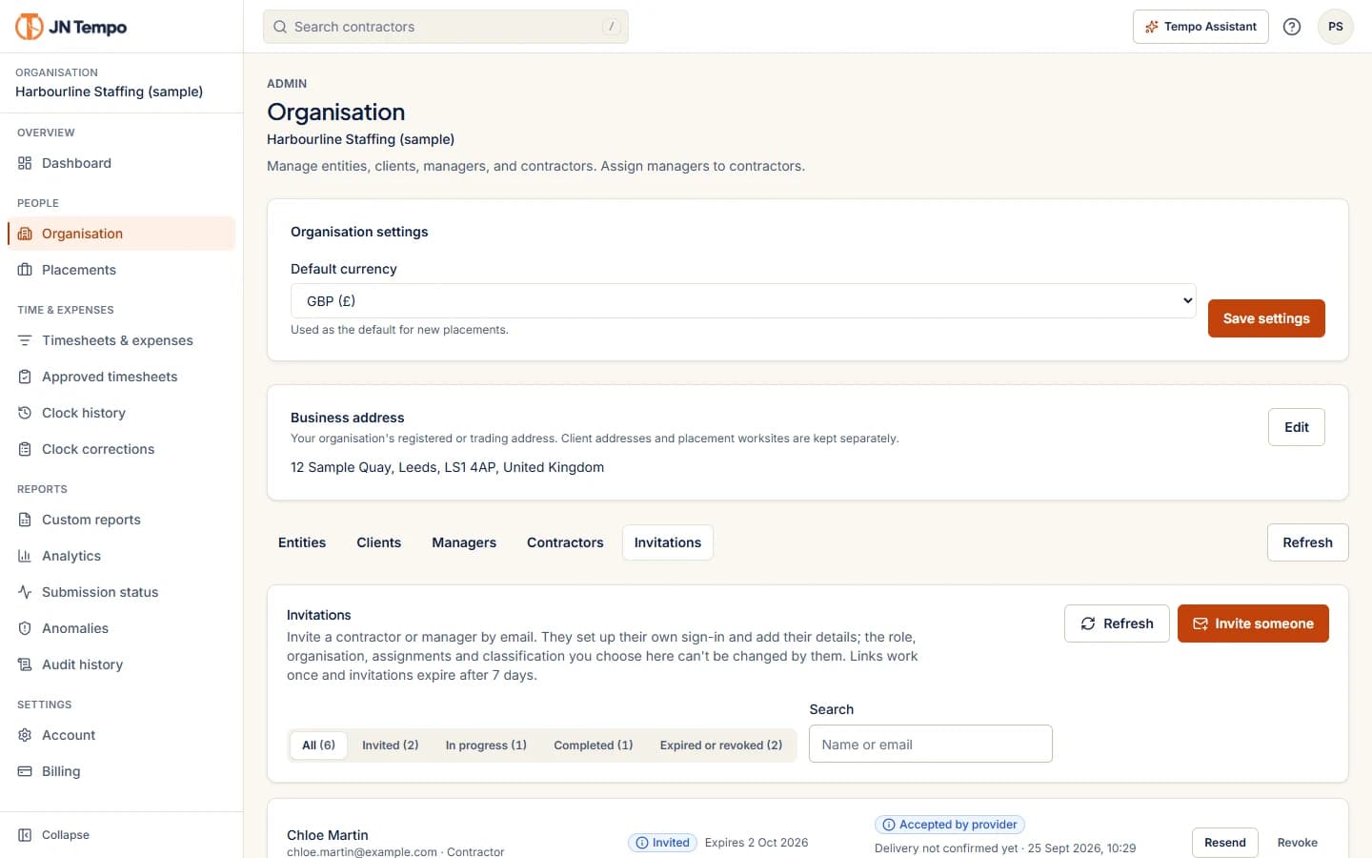
Task: Select the Invitations tab
Action: (668, 542)
